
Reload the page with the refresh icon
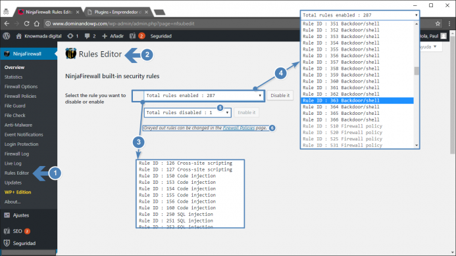click(26, 24)
